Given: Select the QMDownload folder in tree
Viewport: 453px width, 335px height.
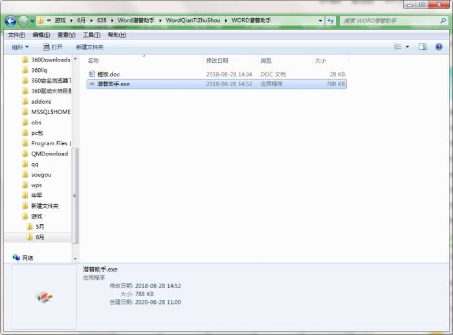Looking at the screenshot, I should pyautogui.click(x=45, y=154).
